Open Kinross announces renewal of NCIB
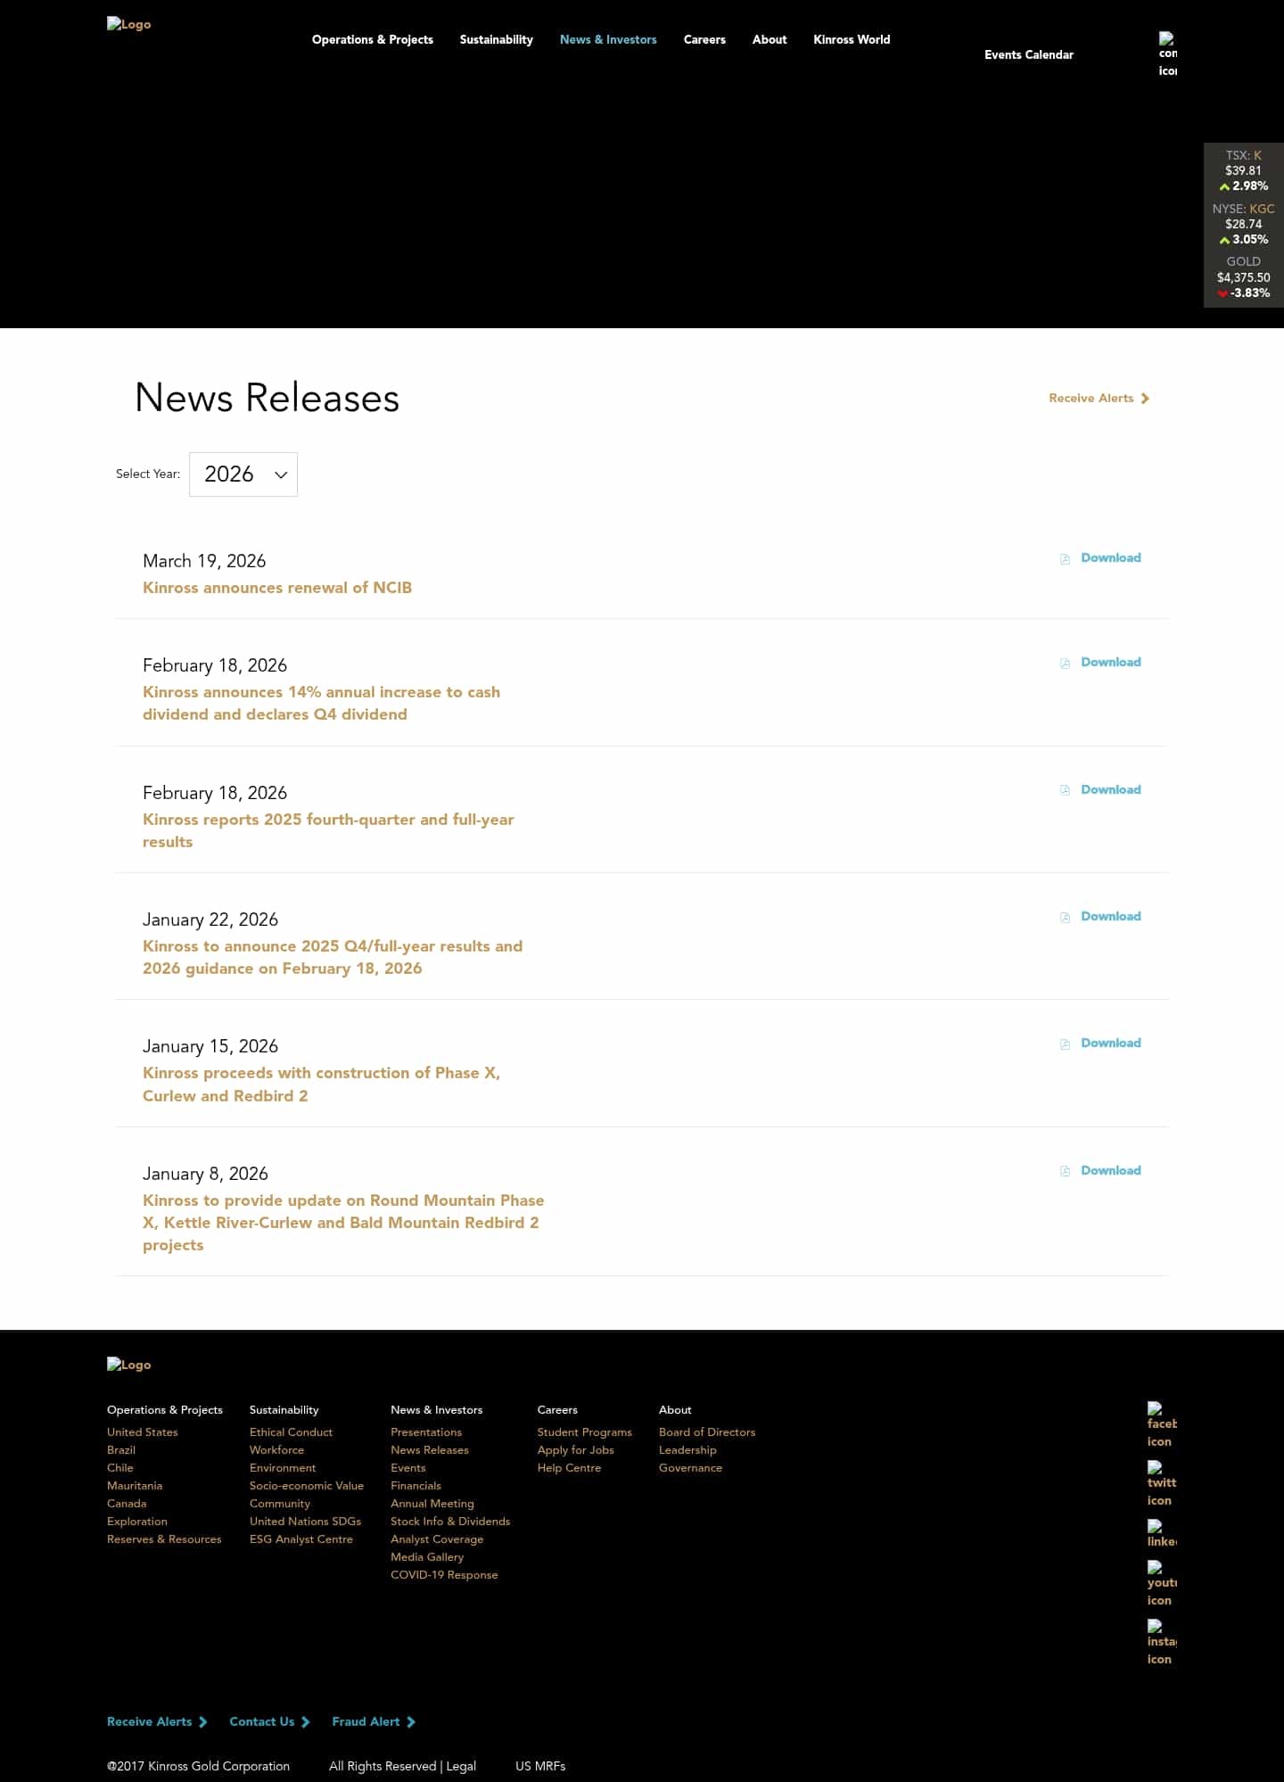 pyautogui.click(x=277, y=588)
